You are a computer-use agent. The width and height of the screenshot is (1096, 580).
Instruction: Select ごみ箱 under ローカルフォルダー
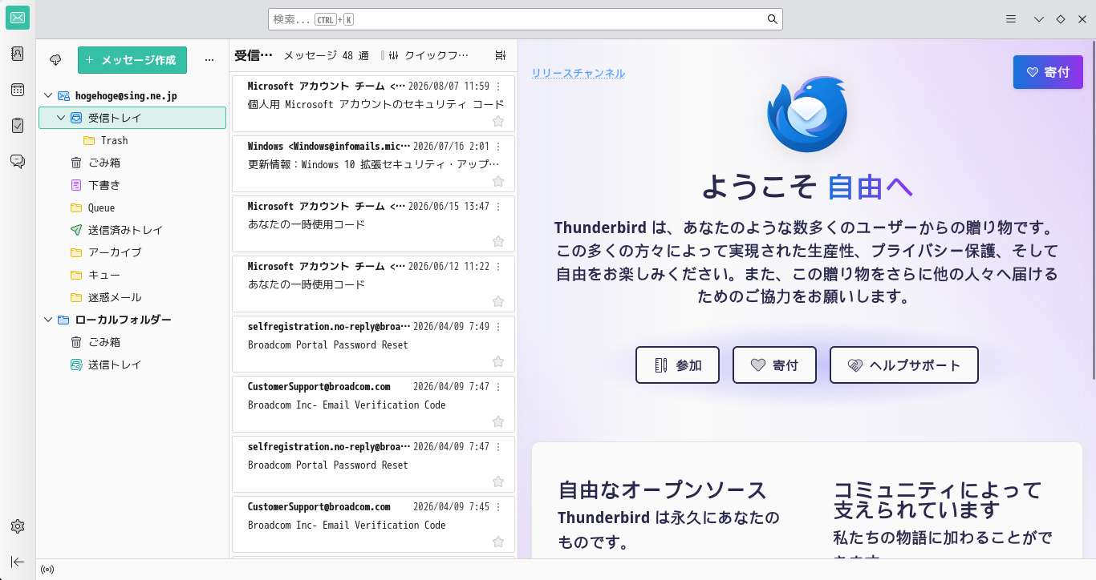132,342
